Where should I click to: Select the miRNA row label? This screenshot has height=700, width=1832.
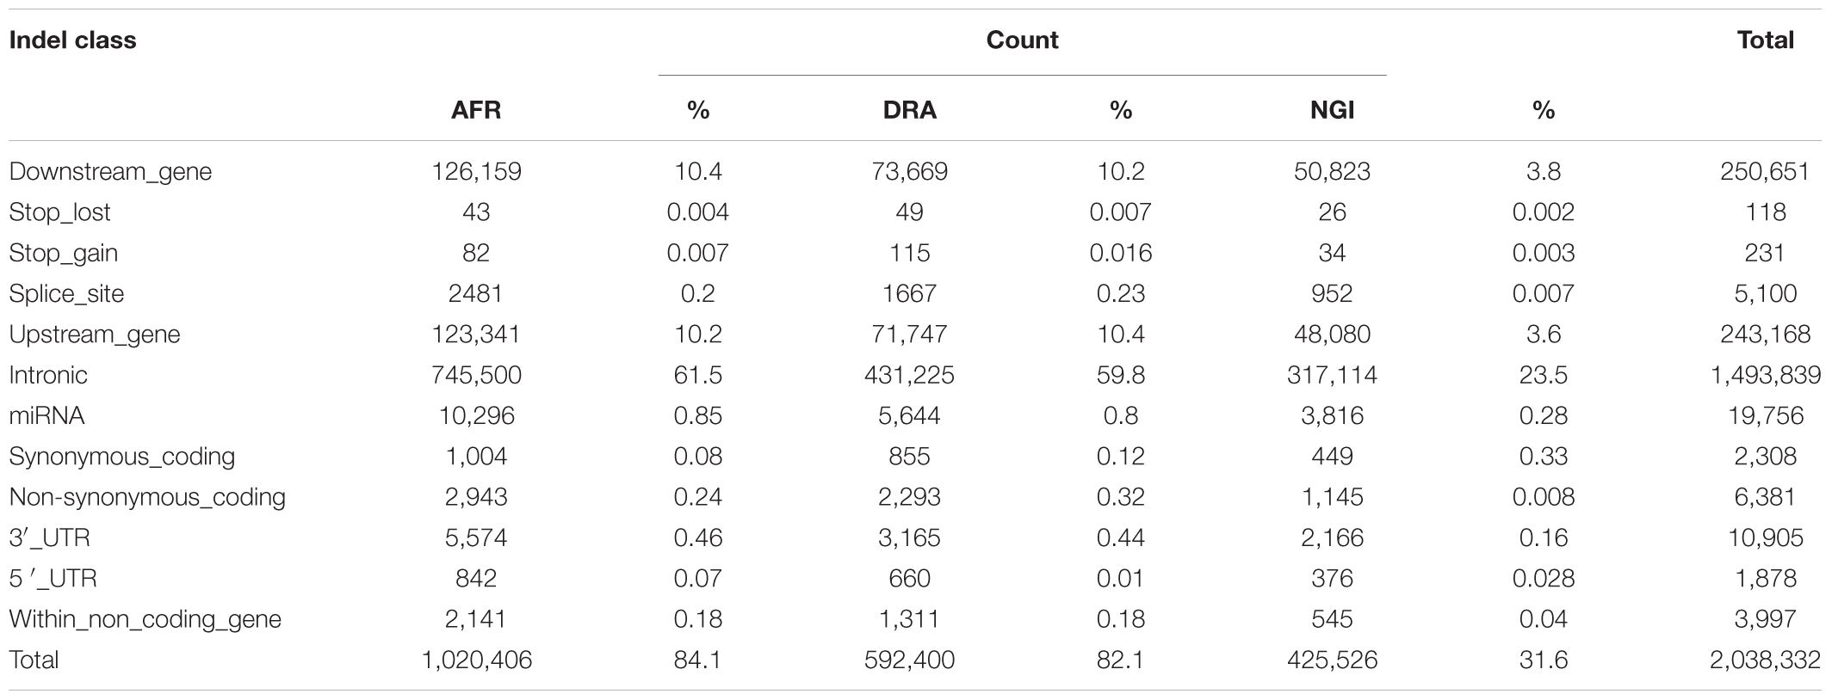tap(46, 416)
